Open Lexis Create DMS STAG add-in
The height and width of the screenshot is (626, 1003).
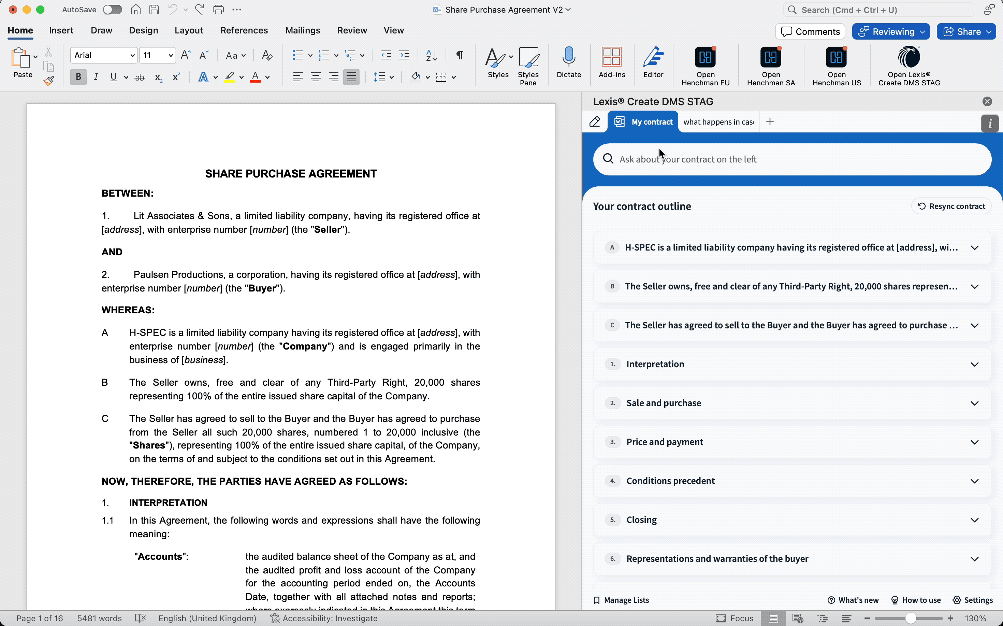click(908, 58)
